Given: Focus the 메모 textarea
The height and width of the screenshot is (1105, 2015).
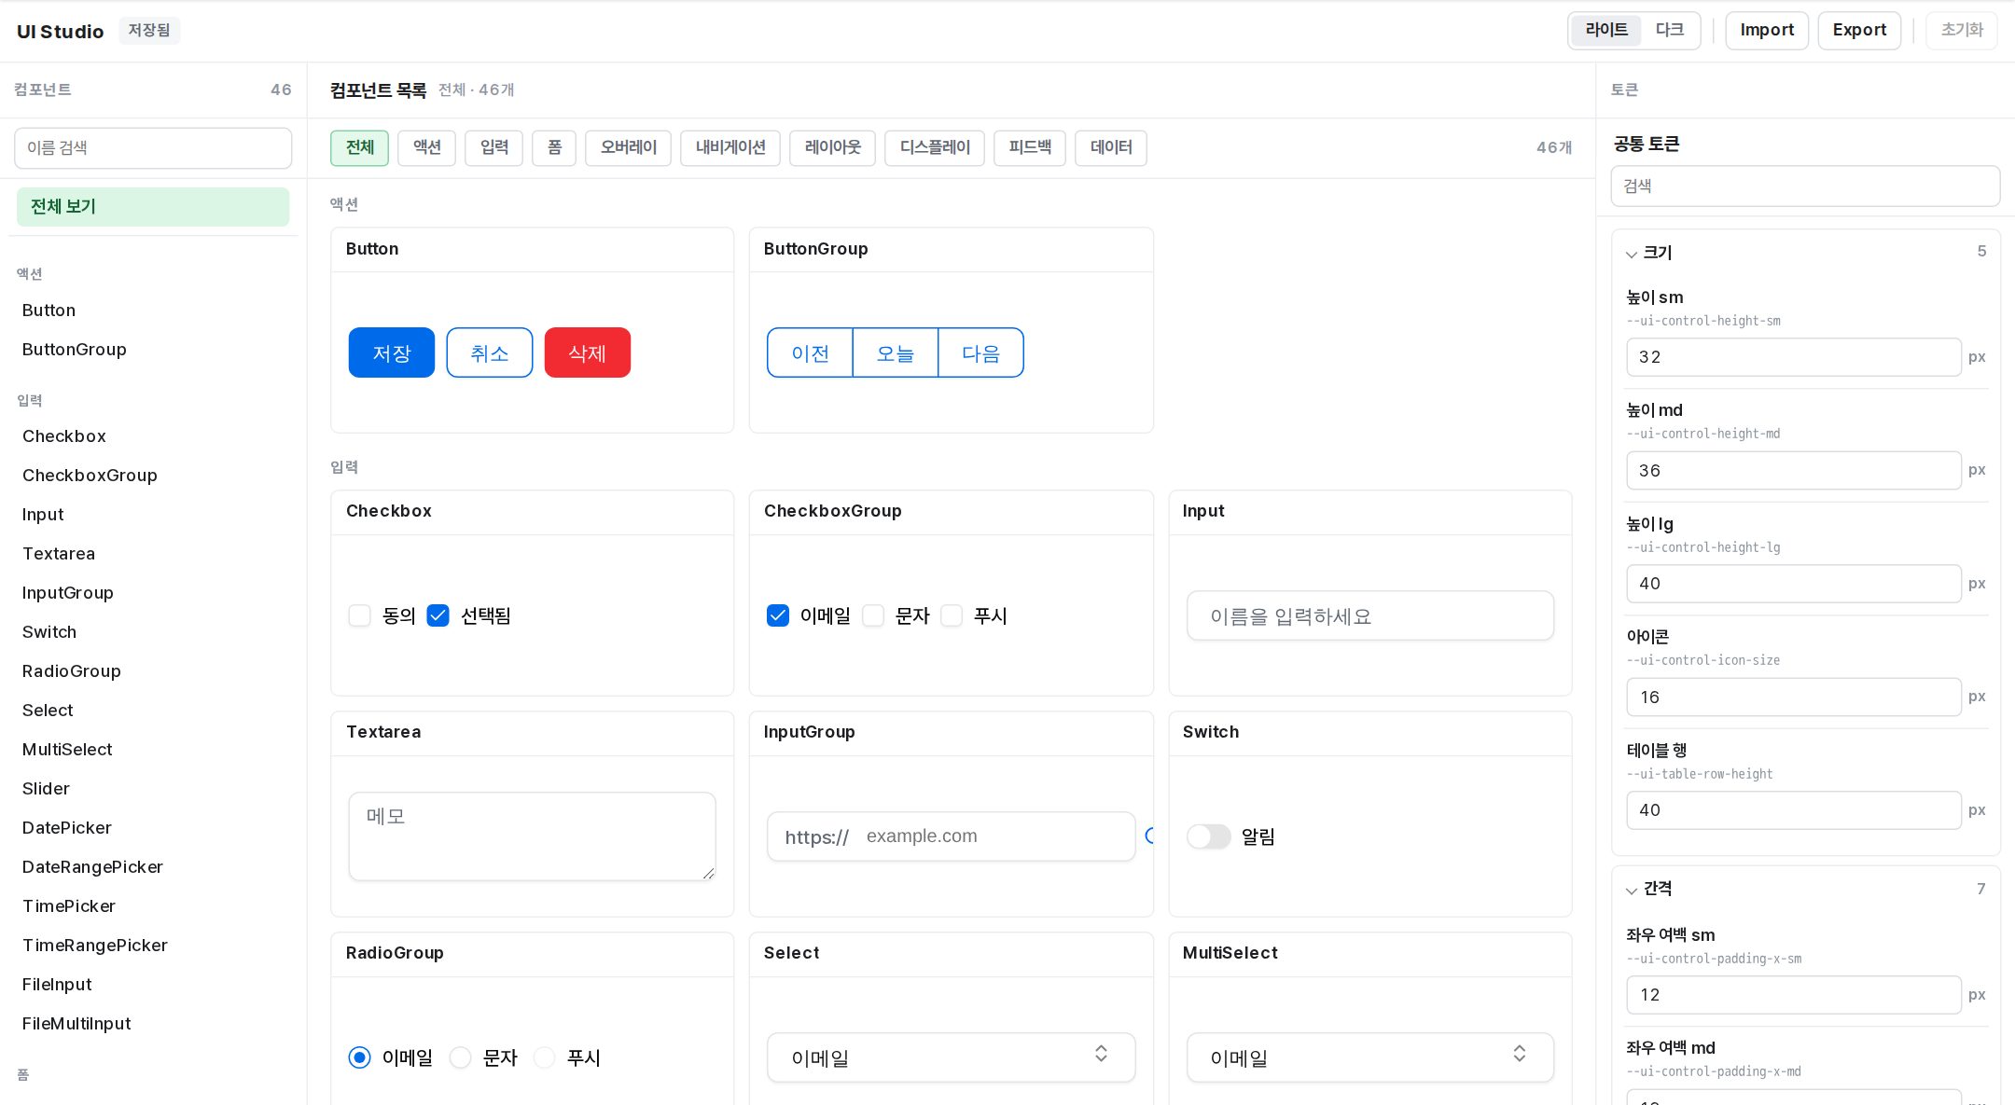Looking at the screenshot, I should point(532,836).
